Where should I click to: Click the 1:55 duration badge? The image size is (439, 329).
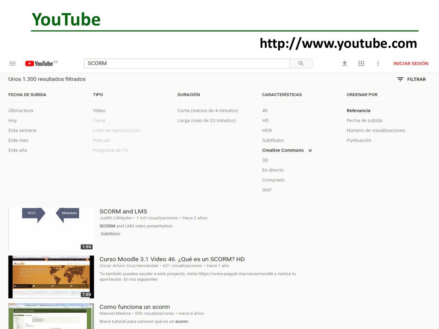click(87, 247)
